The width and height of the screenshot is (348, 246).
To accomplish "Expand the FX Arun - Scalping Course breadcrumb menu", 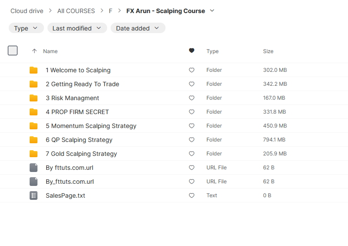I will point(212,10).
